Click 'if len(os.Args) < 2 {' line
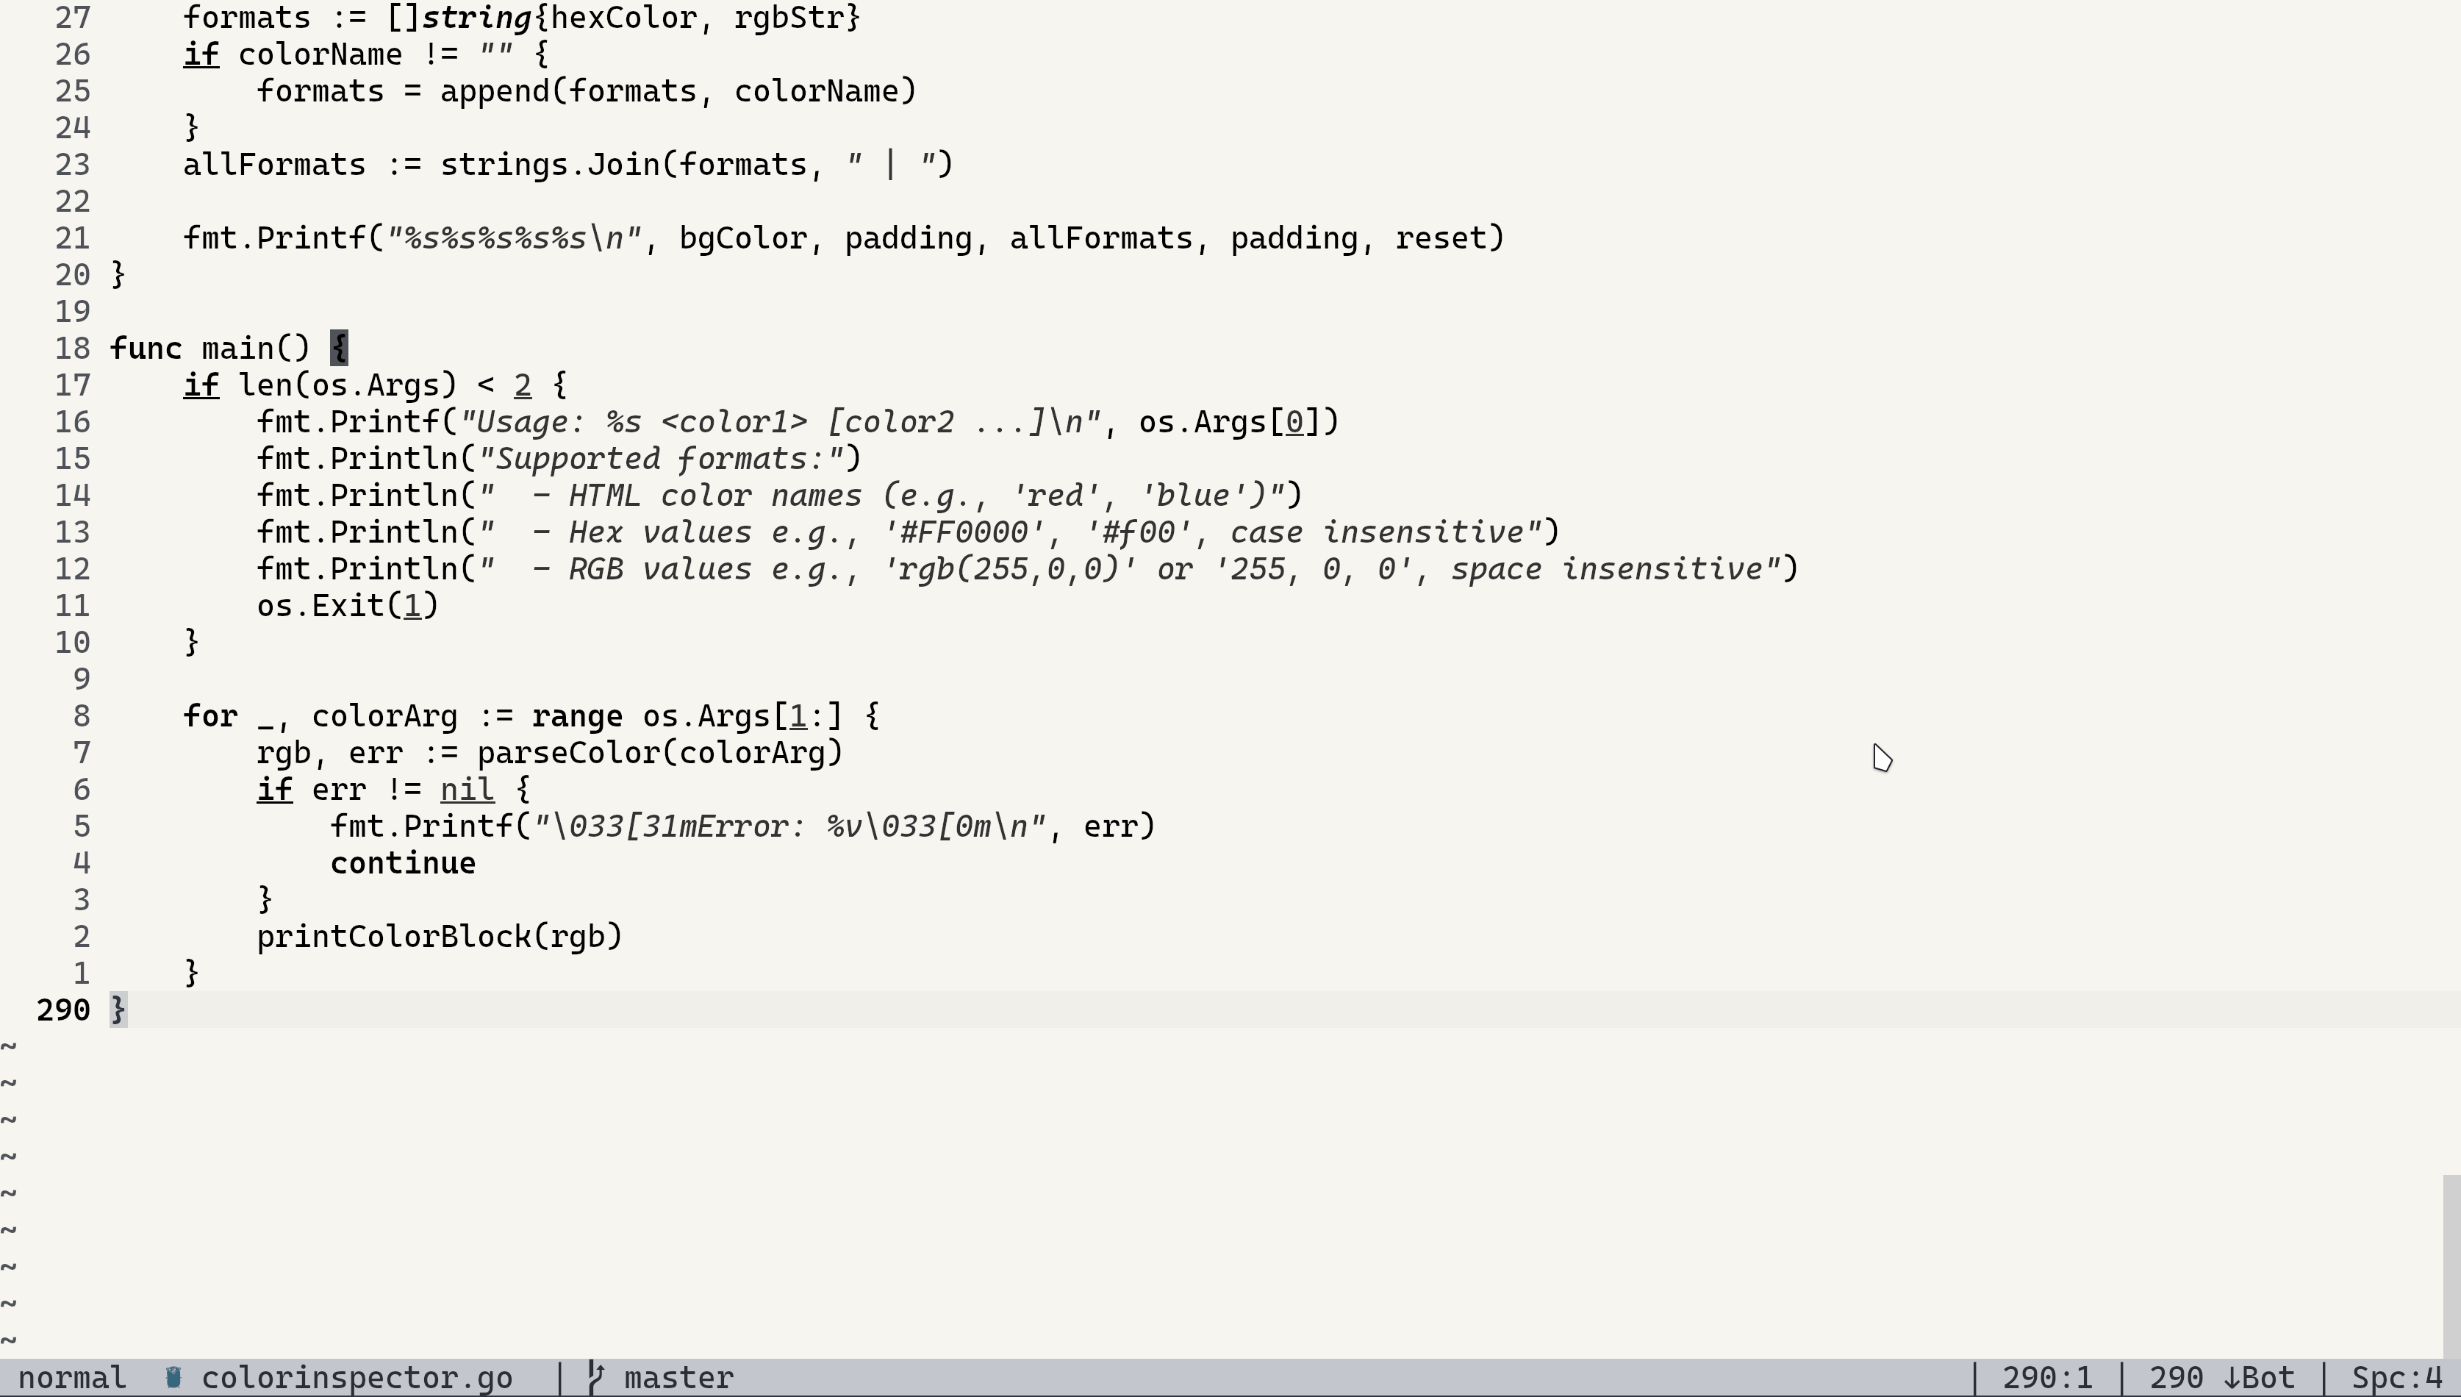 [375, 386]
